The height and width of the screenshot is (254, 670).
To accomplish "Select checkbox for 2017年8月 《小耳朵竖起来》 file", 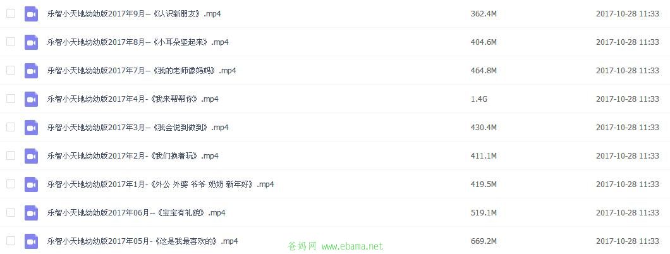I will click(11, 42).
